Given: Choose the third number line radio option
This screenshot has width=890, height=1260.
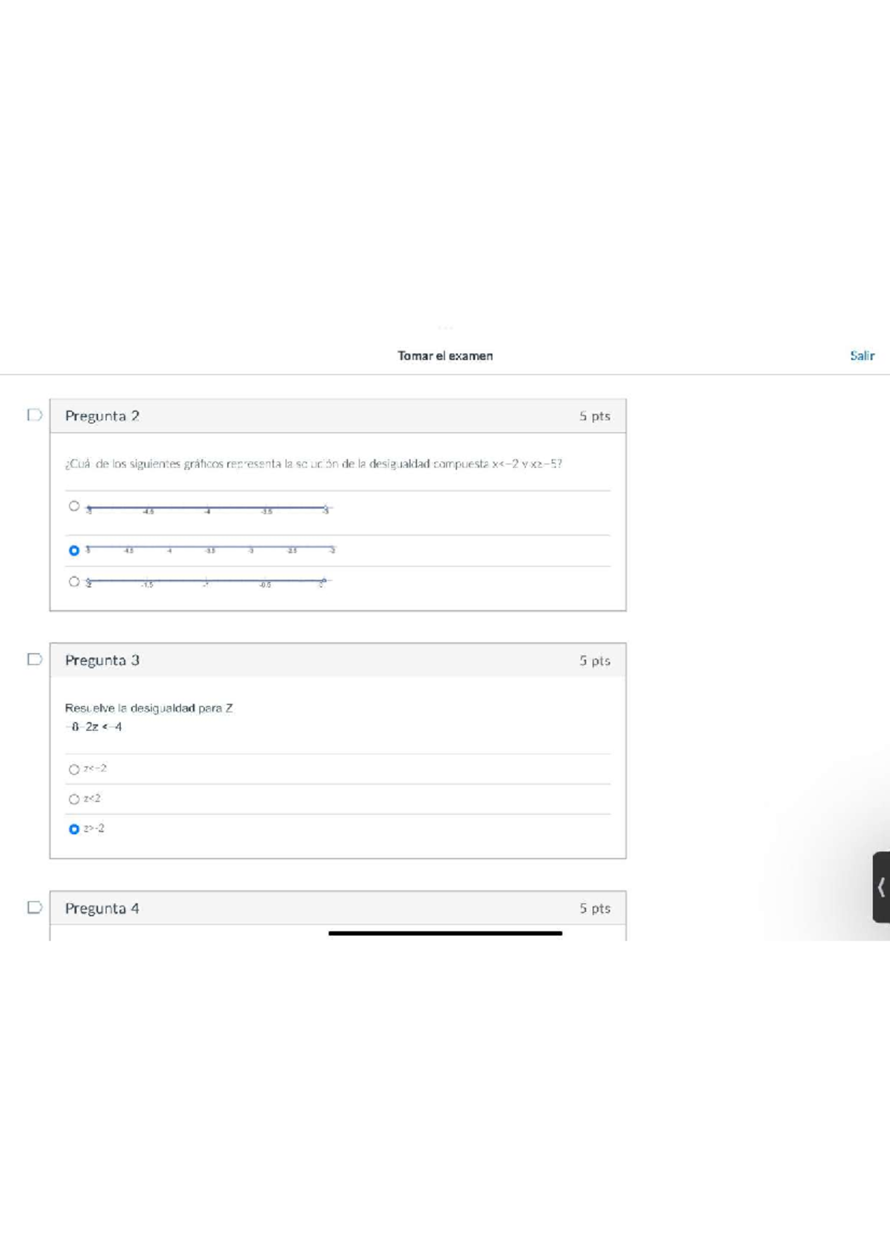Looking at the screenshot, I should click(x=74, y=582).
